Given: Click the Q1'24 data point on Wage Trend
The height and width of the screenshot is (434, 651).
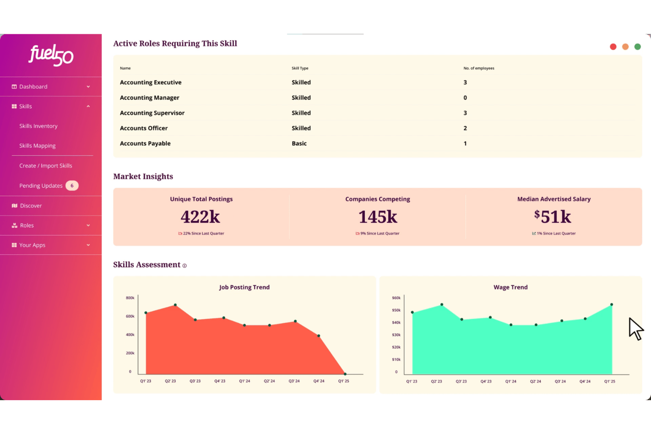Looking at the screenshot, I should (x=511, y=325).
